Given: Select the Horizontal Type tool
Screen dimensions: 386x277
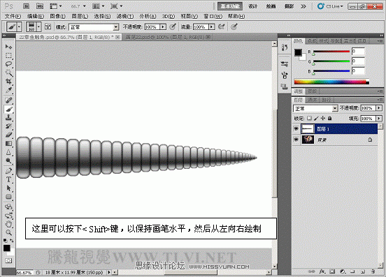Looking at the screenshot, I should 8,179.
